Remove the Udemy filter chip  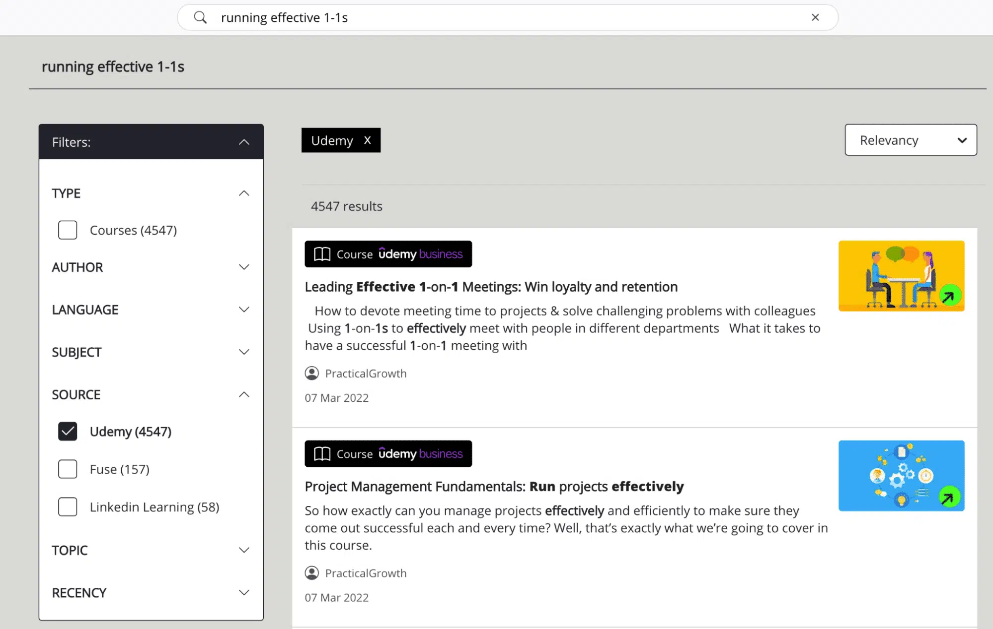click(x=368, y=140)
